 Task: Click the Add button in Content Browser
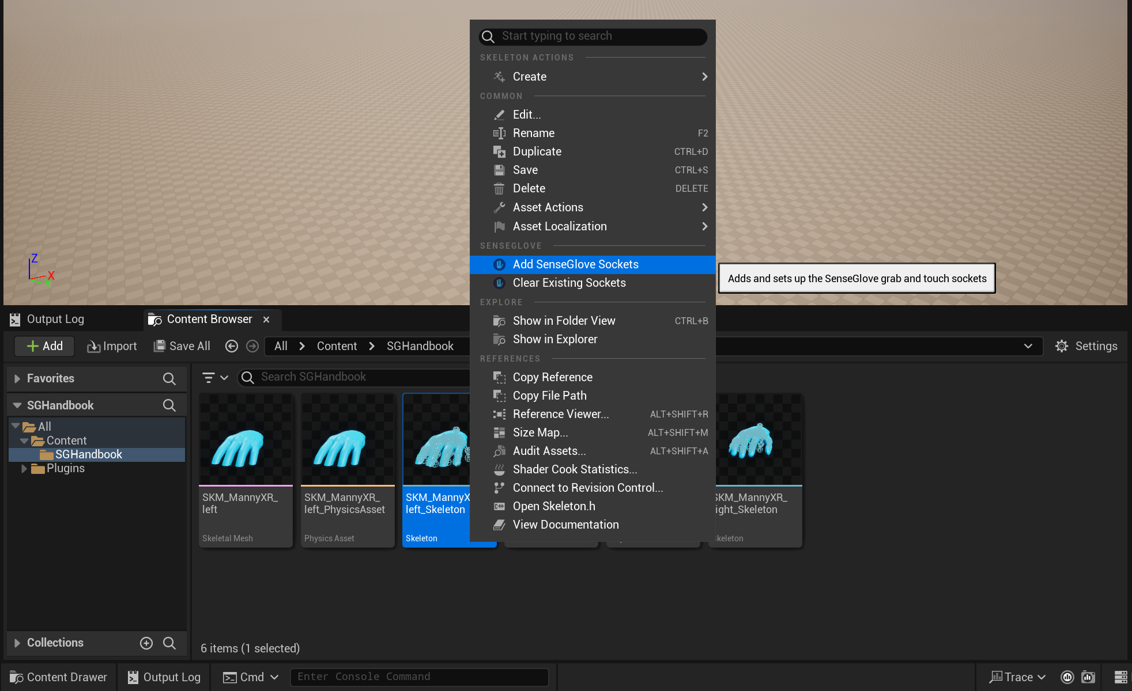[x=46, y=346]
